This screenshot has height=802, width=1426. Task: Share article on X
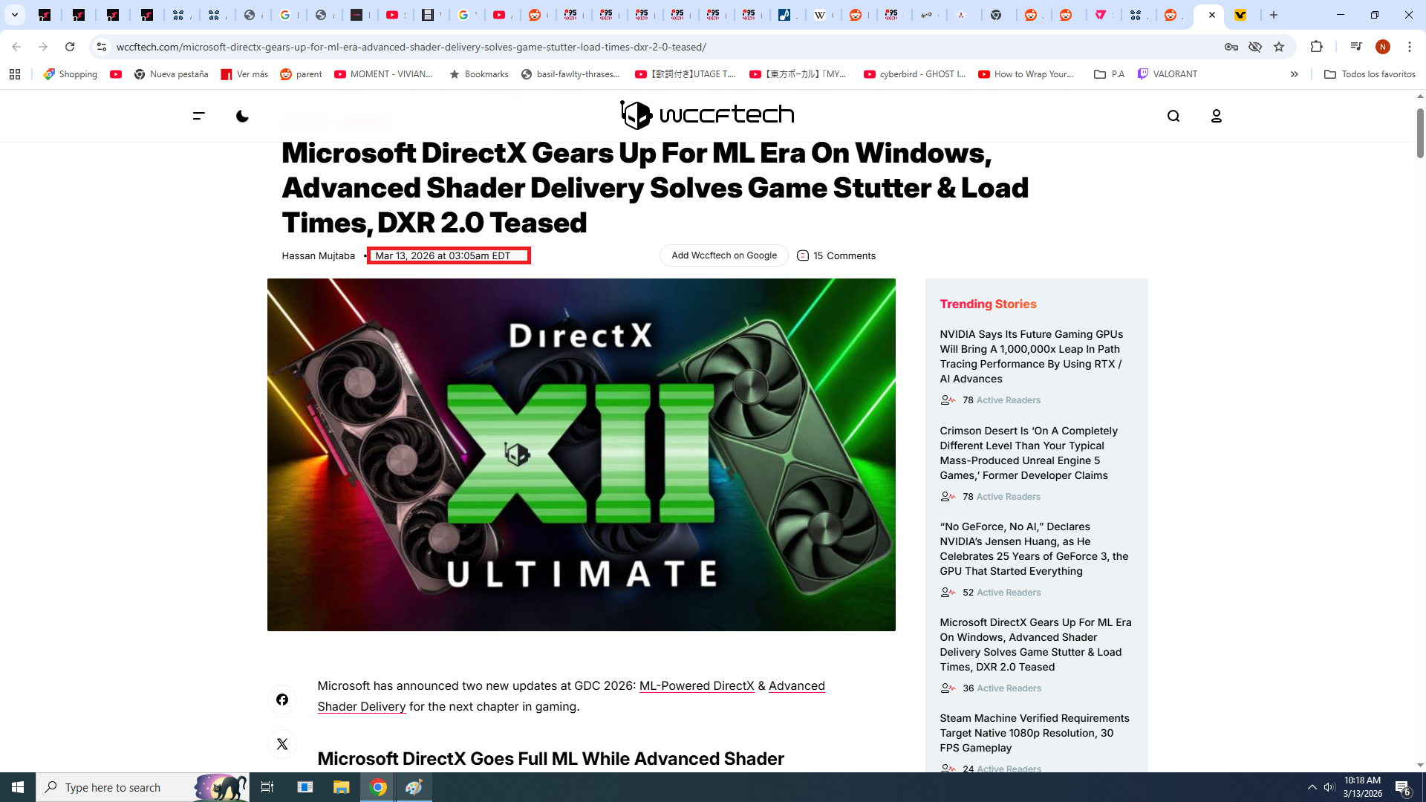282,744
